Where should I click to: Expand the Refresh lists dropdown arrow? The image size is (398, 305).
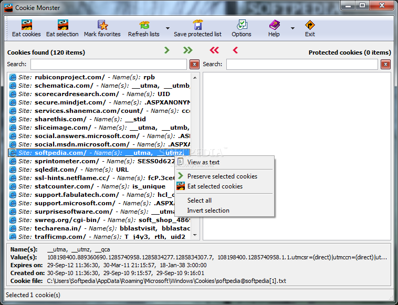(x=167, y=28)
